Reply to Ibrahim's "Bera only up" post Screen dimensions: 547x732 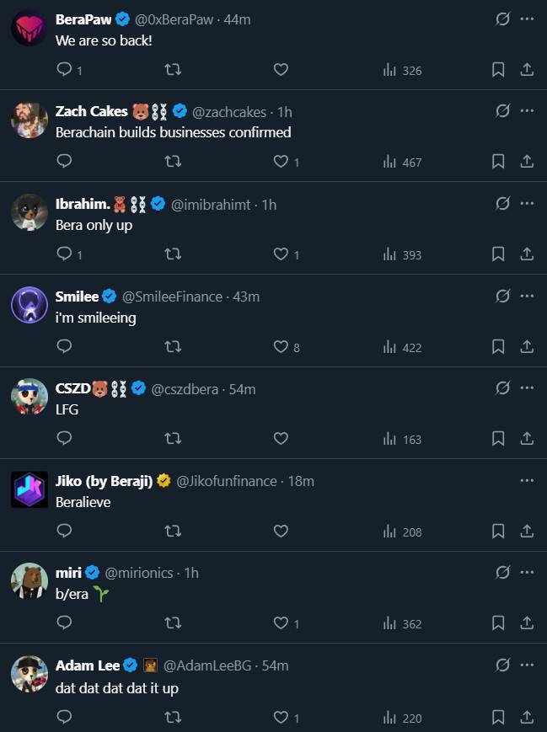[64, 254]
